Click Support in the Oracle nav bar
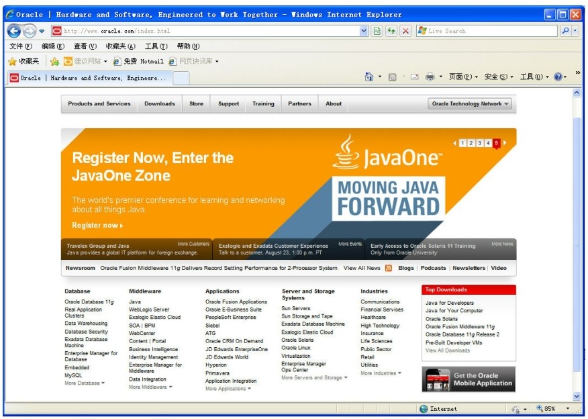 (228, 103)
